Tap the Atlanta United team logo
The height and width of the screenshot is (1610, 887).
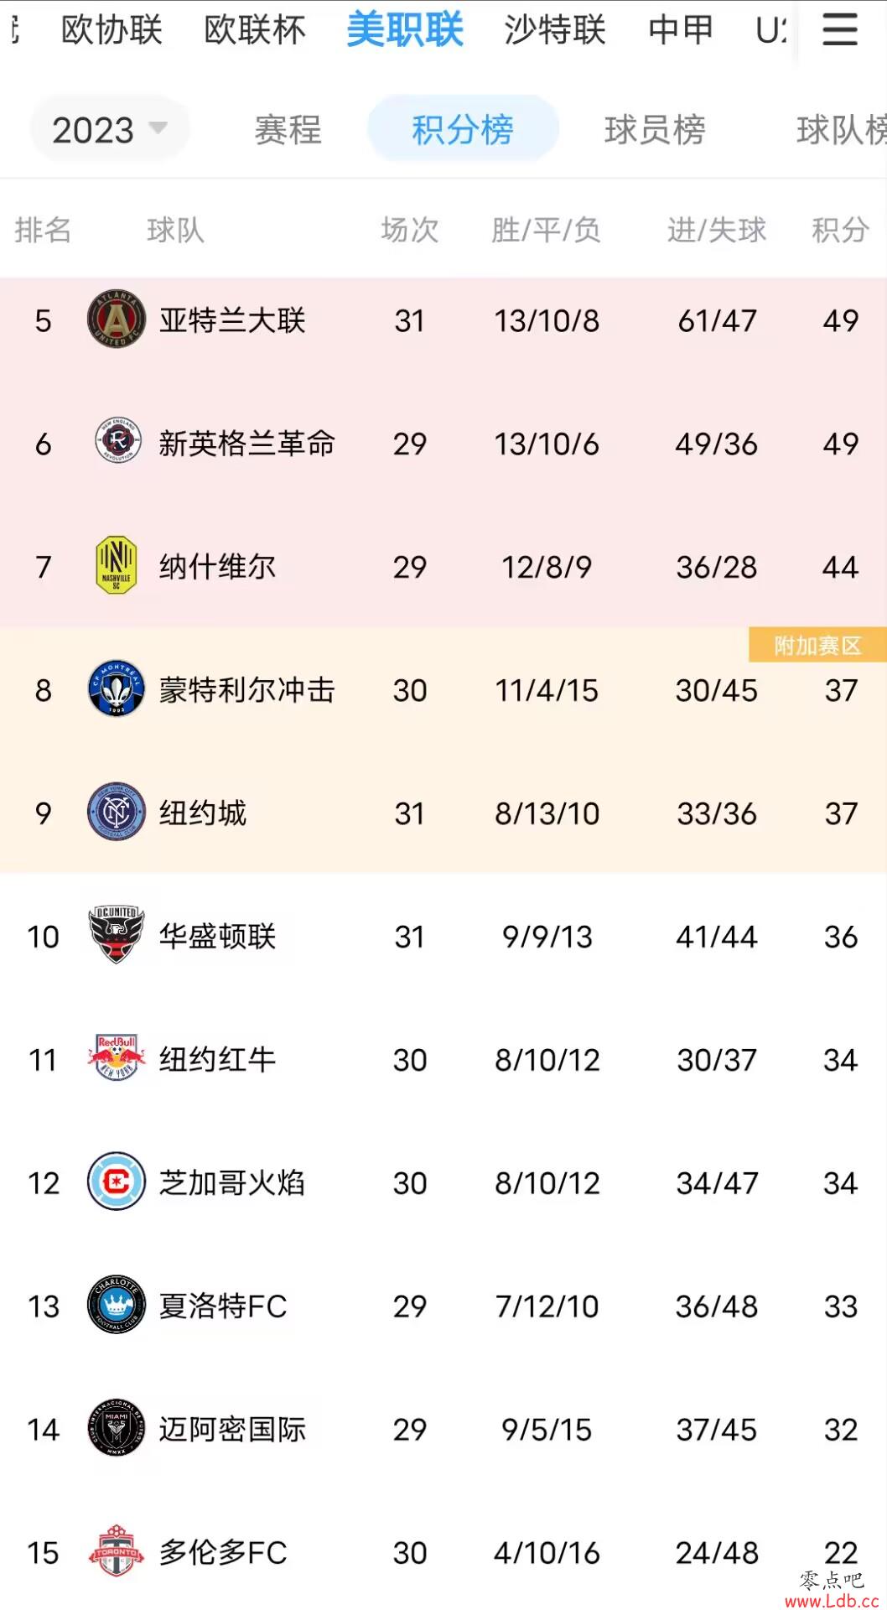(x=117, y=319)
